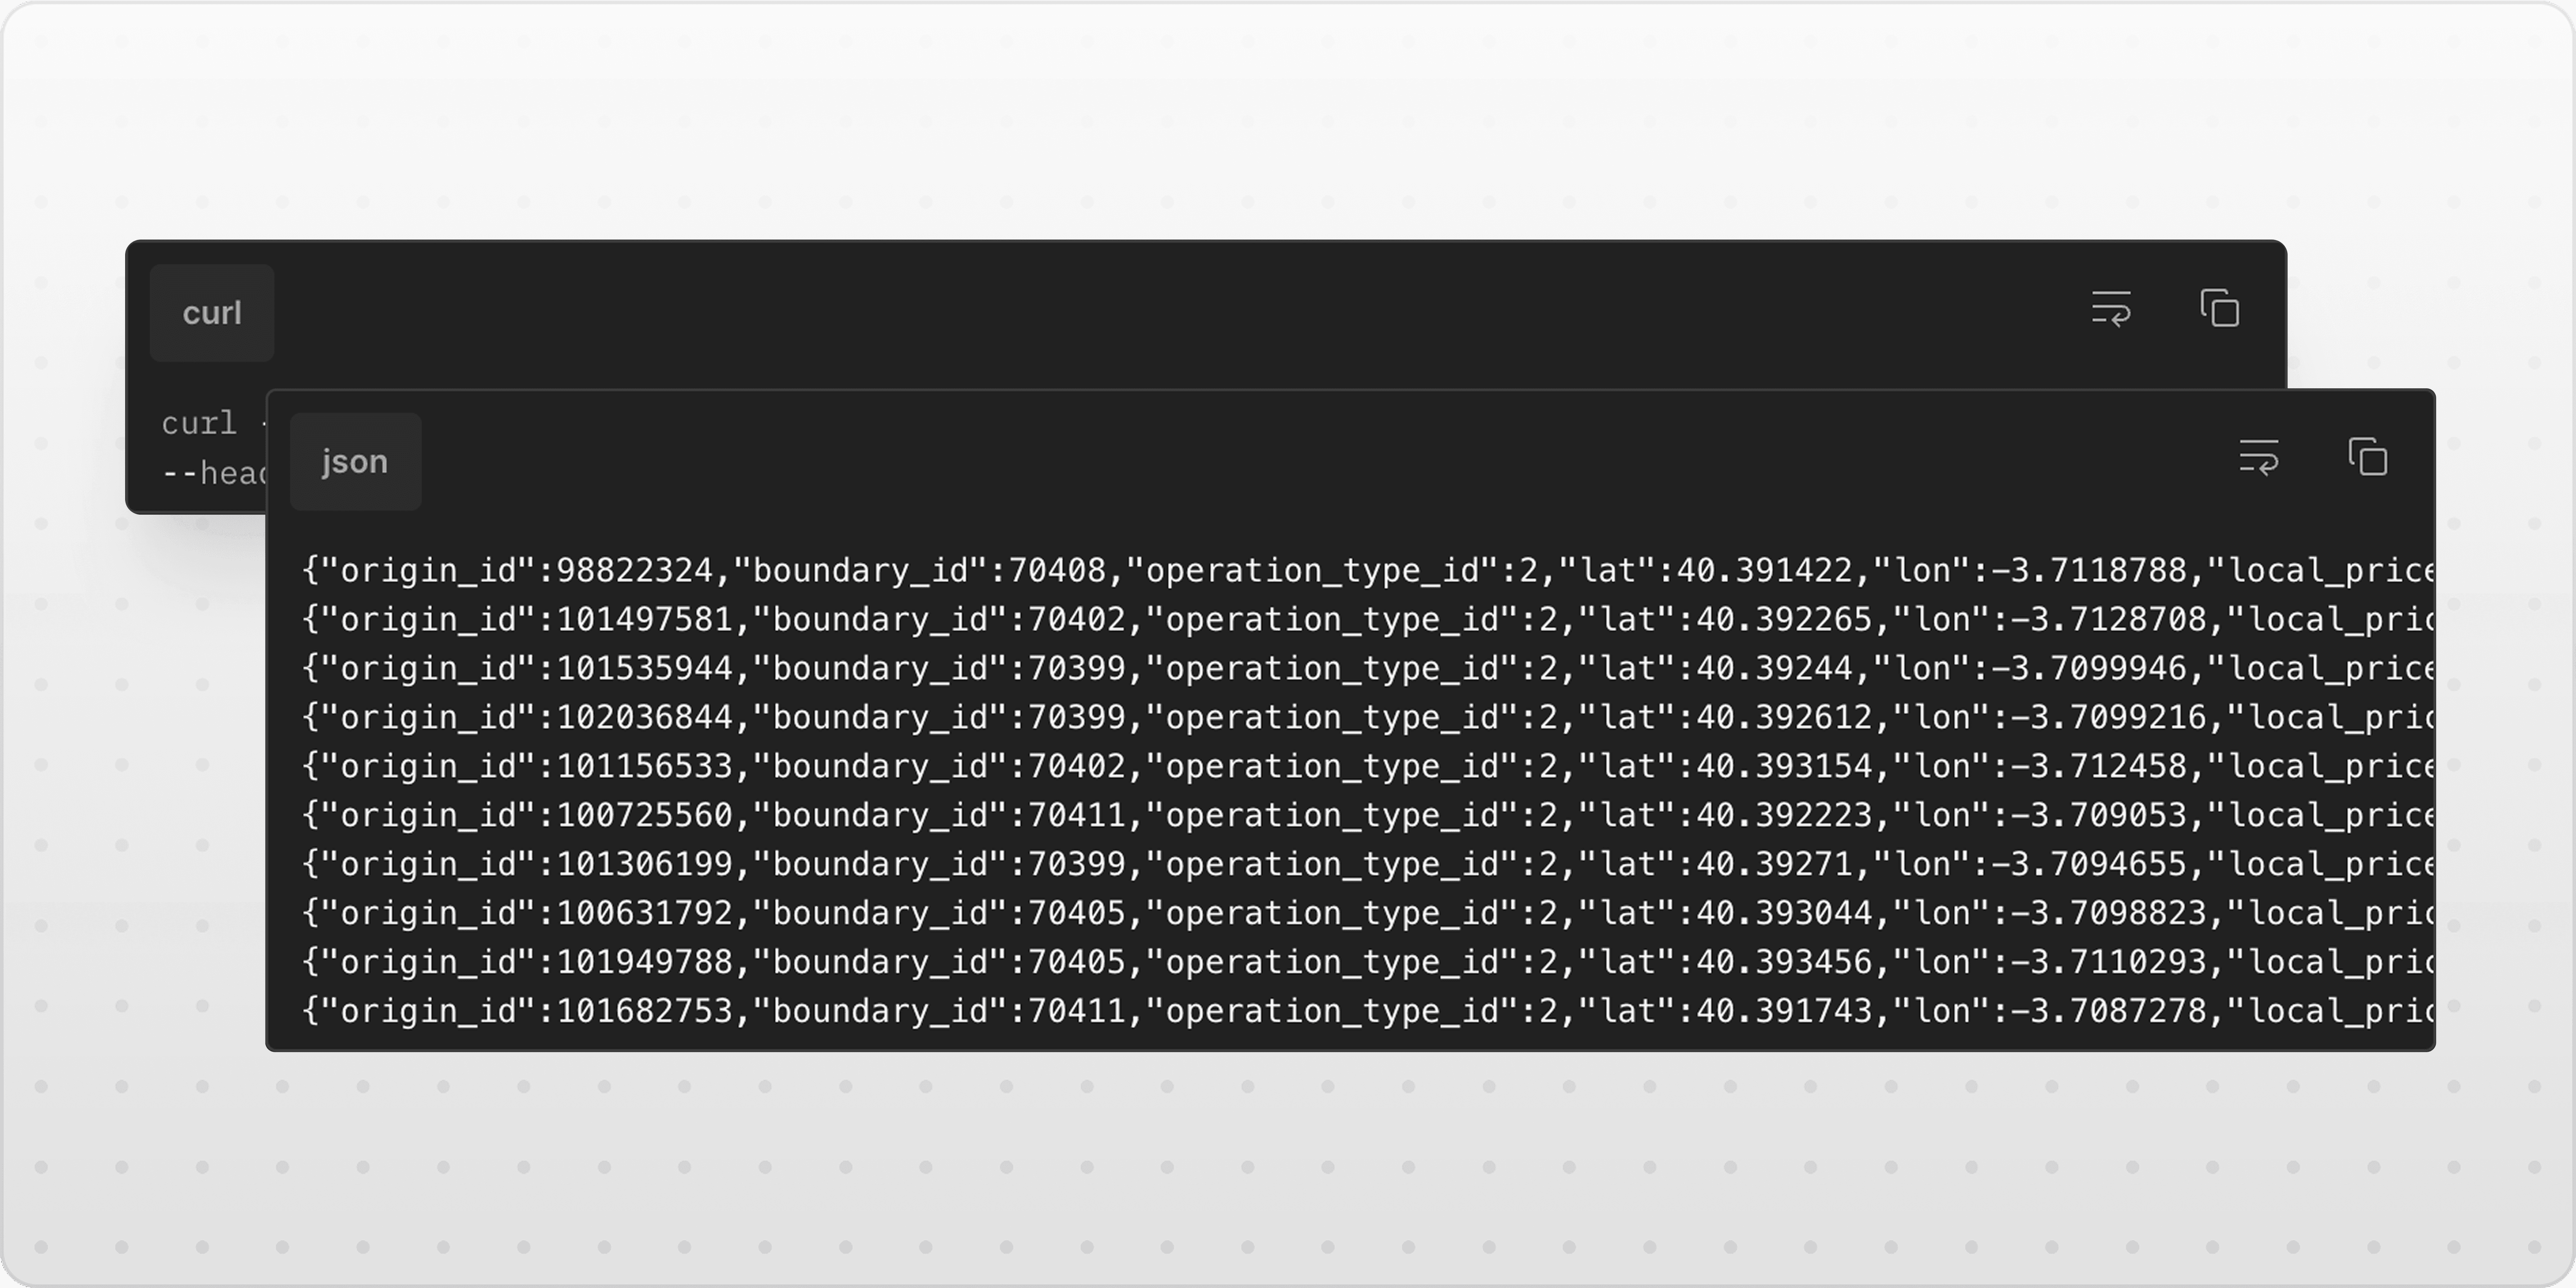Click JSON row with origin_id 101682753
2576x1288 pixels.
[1367, 1011]
